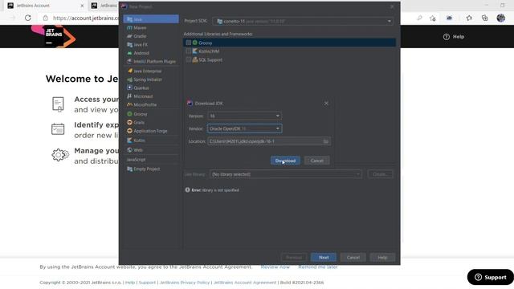Open the JDK Version dropdown
514x289 pixels.
[244, 116]
